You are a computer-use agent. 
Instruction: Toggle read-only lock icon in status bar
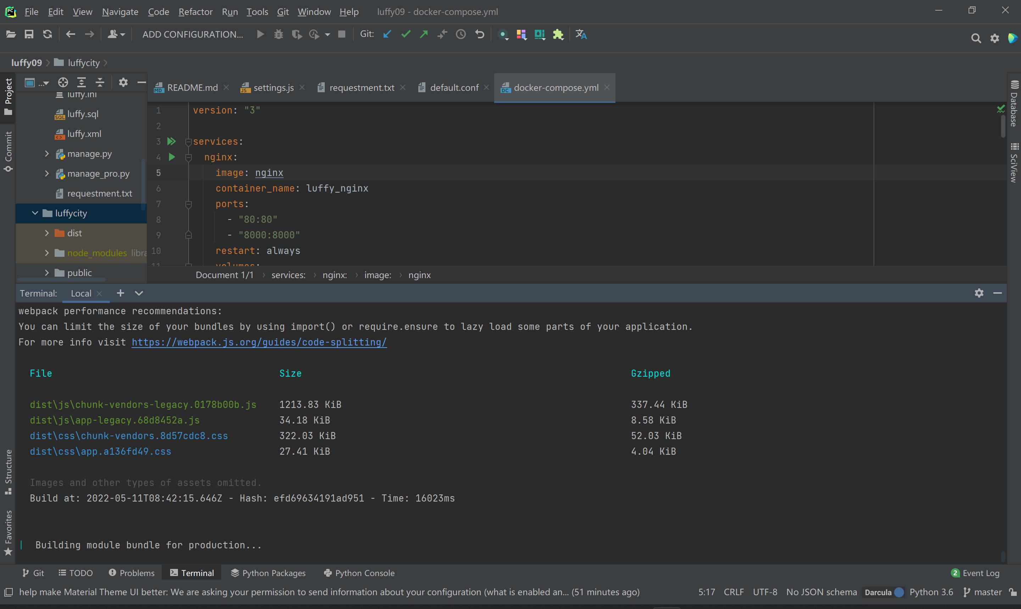pyautogui.click(x=1013, y=592)
